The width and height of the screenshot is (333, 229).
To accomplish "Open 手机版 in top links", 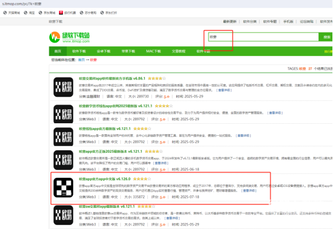I will pos(288,22).
